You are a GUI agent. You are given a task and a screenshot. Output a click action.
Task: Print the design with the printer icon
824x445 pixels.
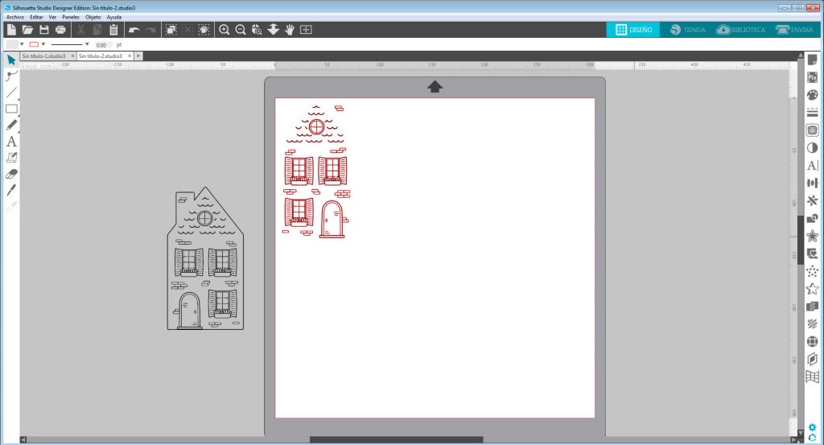tap(60, 30)
